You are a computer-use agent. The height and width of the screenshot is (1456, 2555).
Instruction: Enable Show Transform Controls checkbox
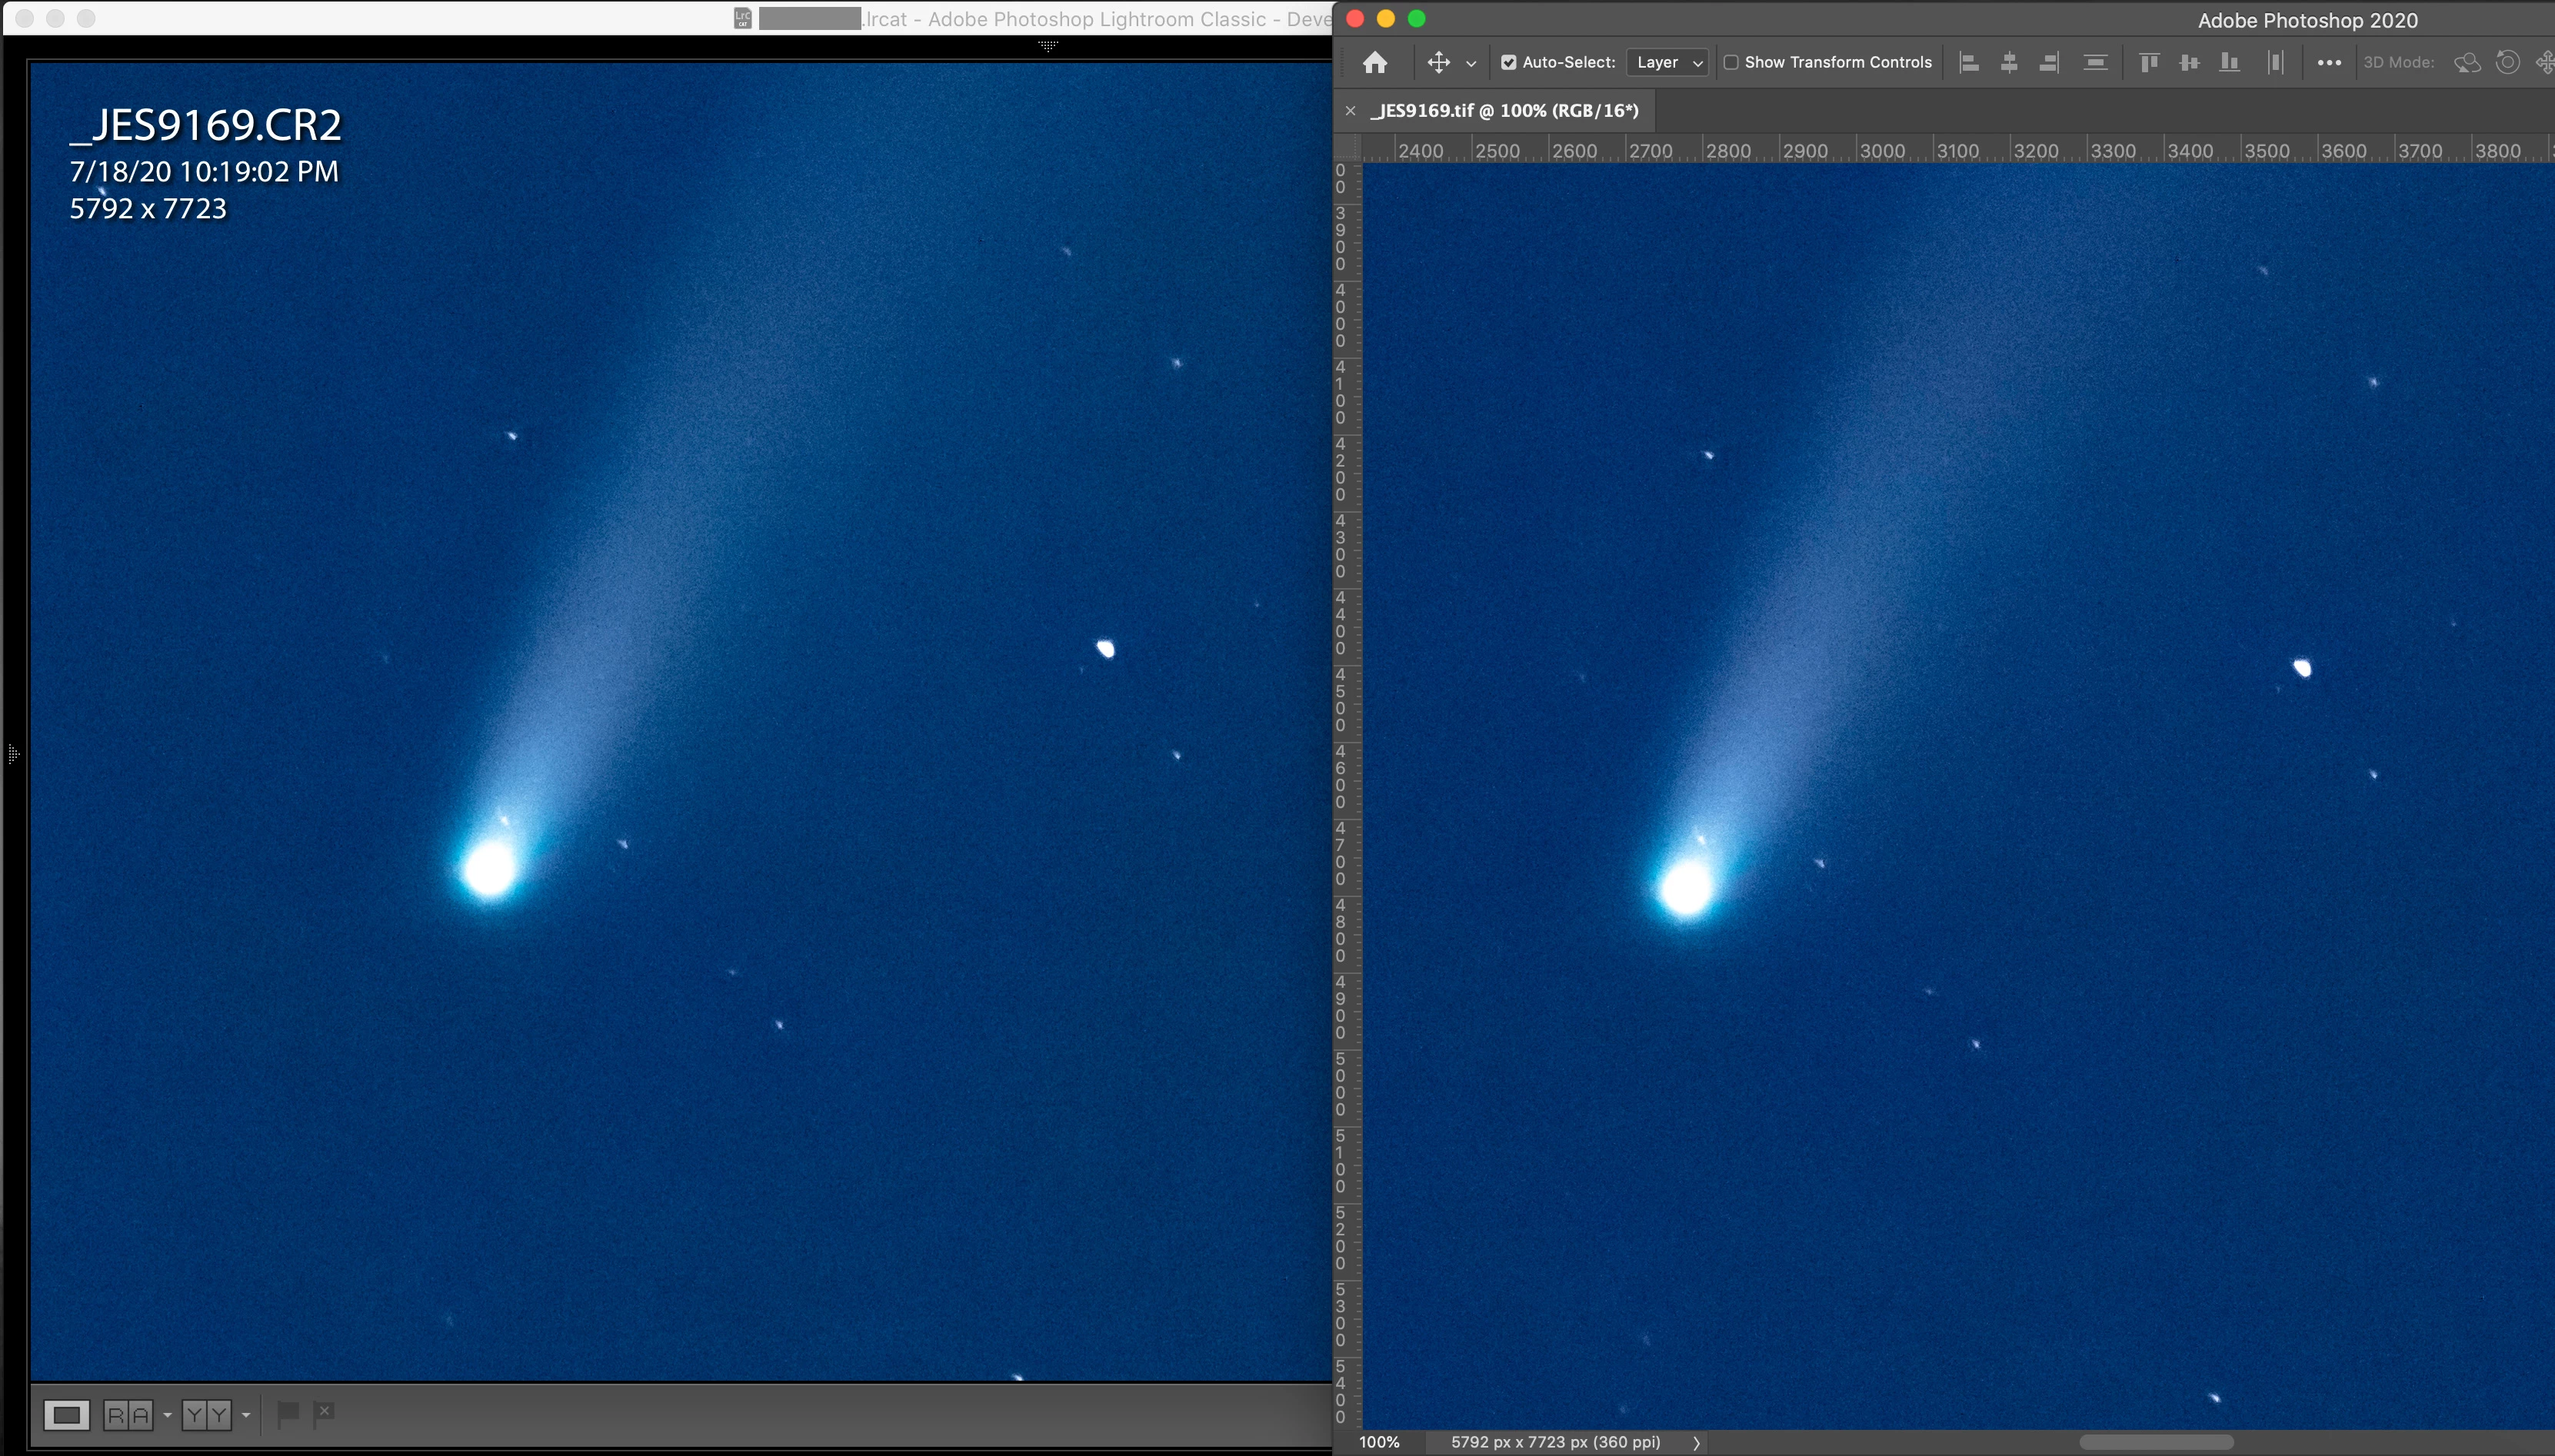point(1731,63)
